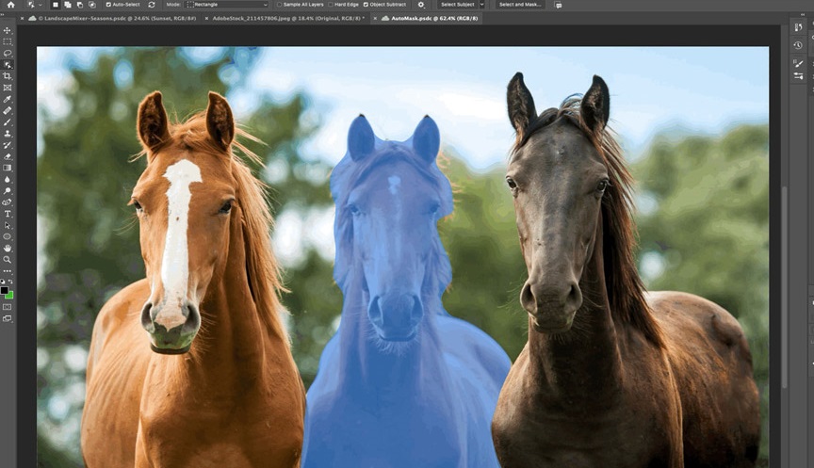
Task: Select the Type tool
Action: 8,214
